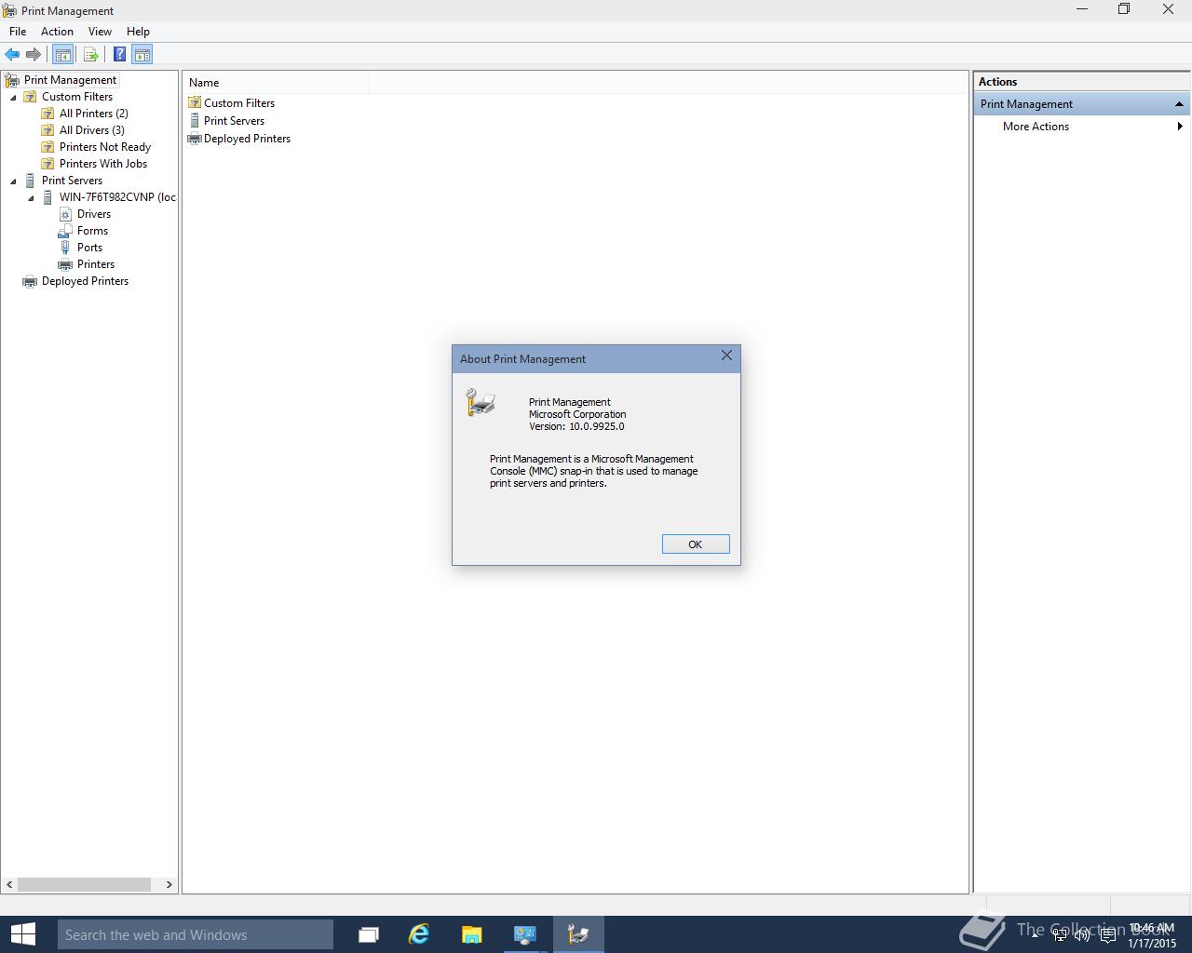Screen dimensions: 1192x953
Task: Click OK in About Print Management dialog
Action: 695,544
